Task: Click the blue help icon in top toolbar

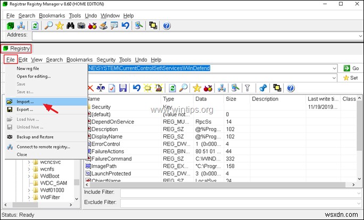Action: [167, 26]
